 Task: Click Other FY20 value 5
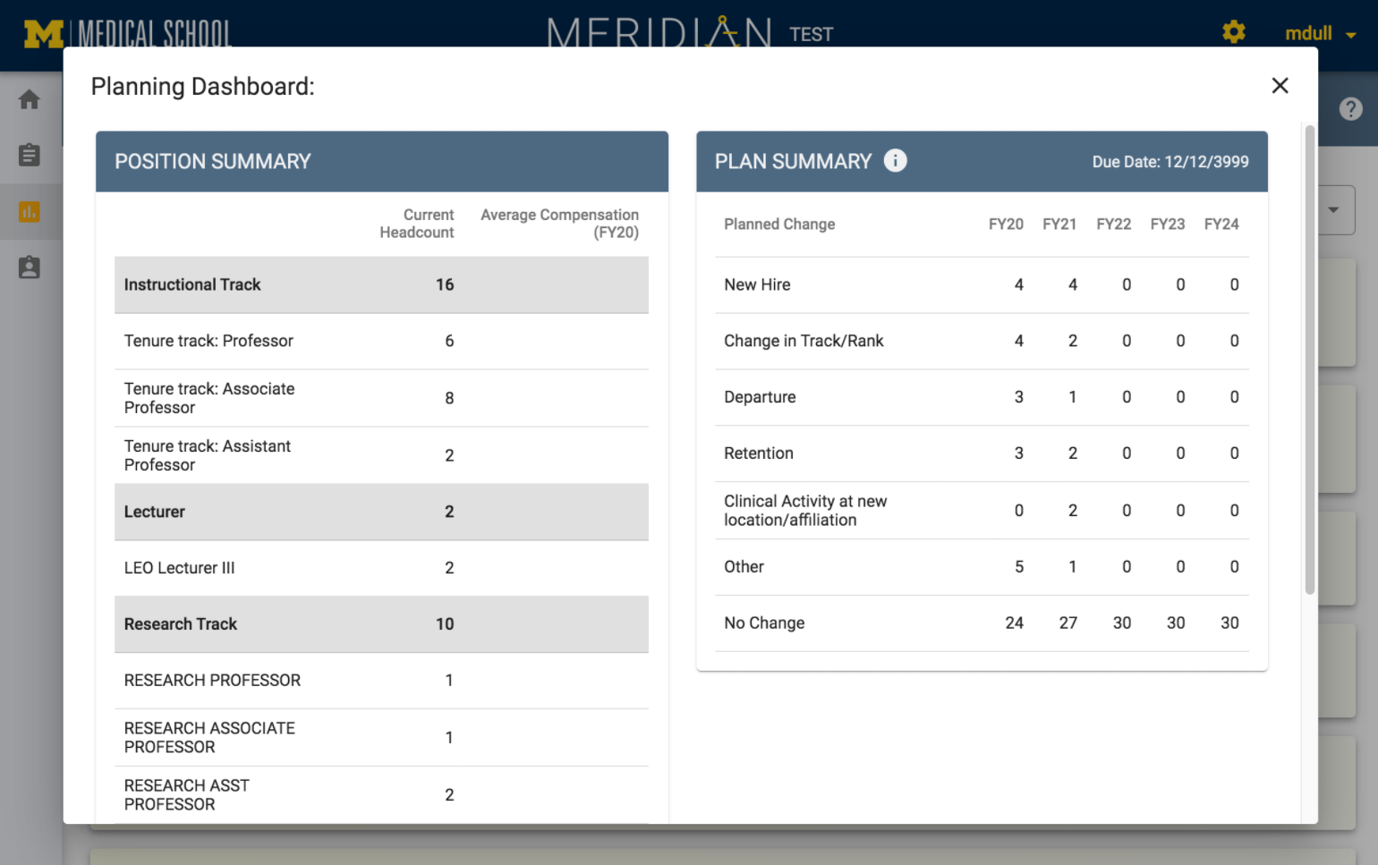point(1019,566)
